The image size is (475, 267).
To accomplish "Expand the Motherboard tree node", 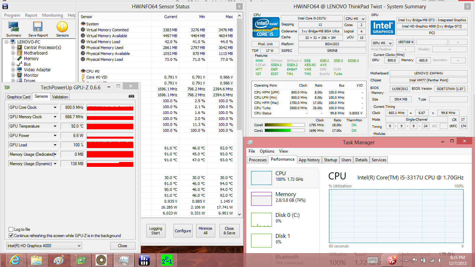I will pos(13,53).
